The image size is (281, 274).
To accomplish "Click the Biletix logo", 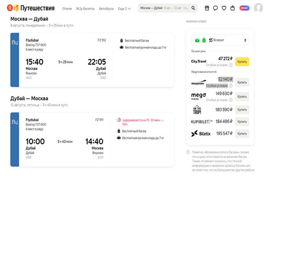I will tap(201, 134).
